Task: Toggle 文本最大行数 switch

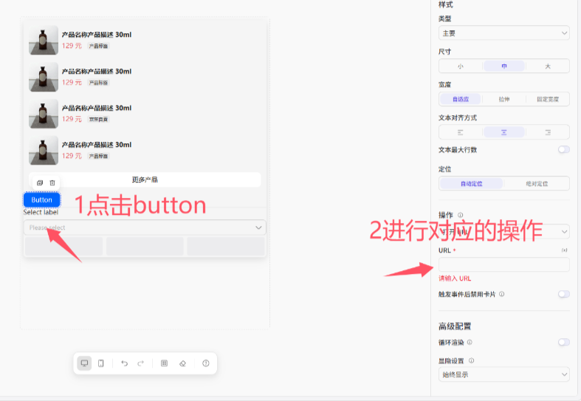Action: point(563,150)
